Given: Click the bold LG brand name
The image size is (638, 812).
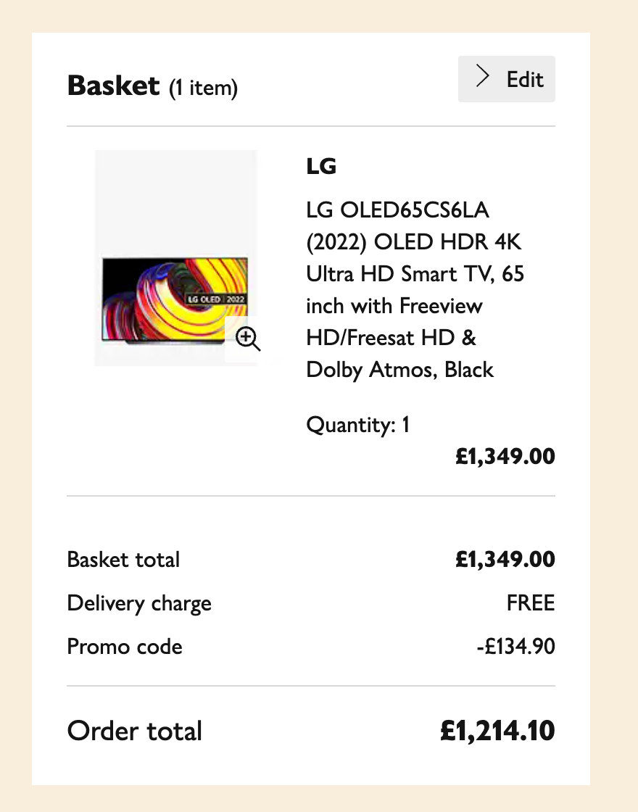Looking at the screenshot, I should point(321,167).
